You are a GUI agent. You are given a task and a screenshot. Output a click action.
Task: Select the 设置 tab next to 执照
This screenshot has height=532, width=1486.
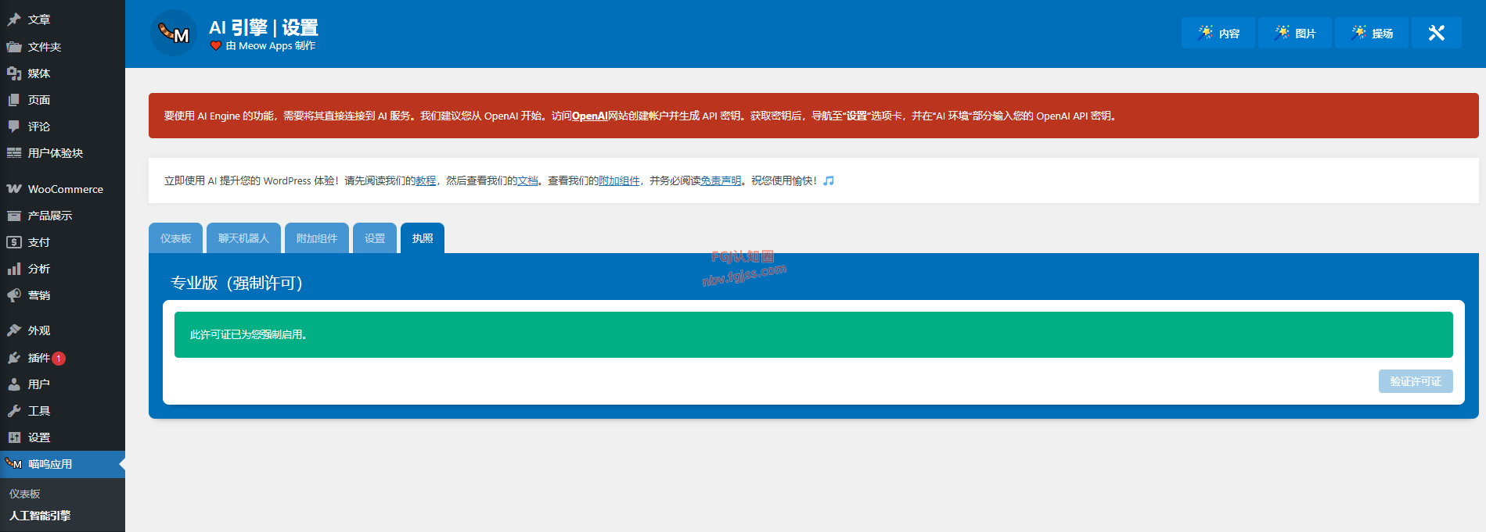[375, 238]
